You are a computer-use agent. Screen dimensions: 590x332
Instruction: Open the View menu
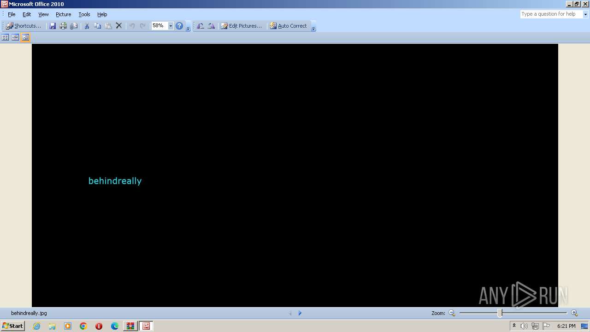pyautogui.click(x=43, y=14)
